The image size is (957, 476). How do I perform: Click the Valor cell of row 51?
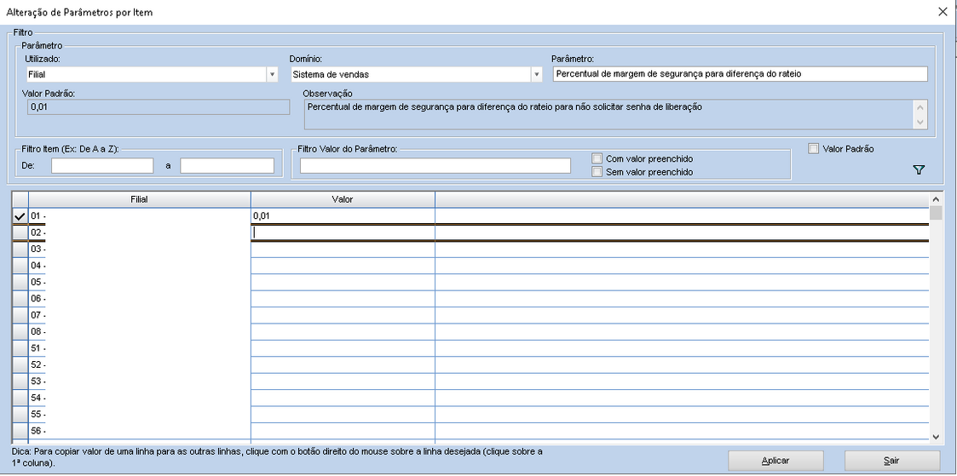pyautogui.click(x=343, y=348)
